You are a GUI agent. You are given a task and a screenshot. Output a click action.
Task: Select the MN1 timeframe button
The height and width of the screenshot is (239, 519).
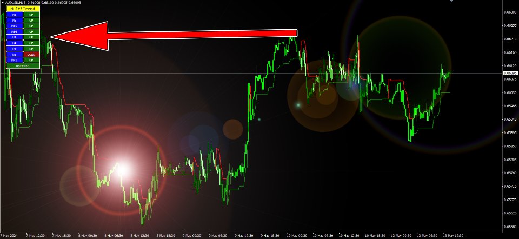click(x=15, y=60)
